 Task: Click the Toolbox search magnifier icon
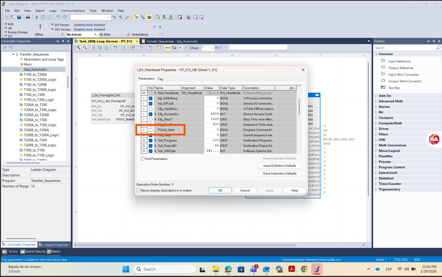[438, 48]
